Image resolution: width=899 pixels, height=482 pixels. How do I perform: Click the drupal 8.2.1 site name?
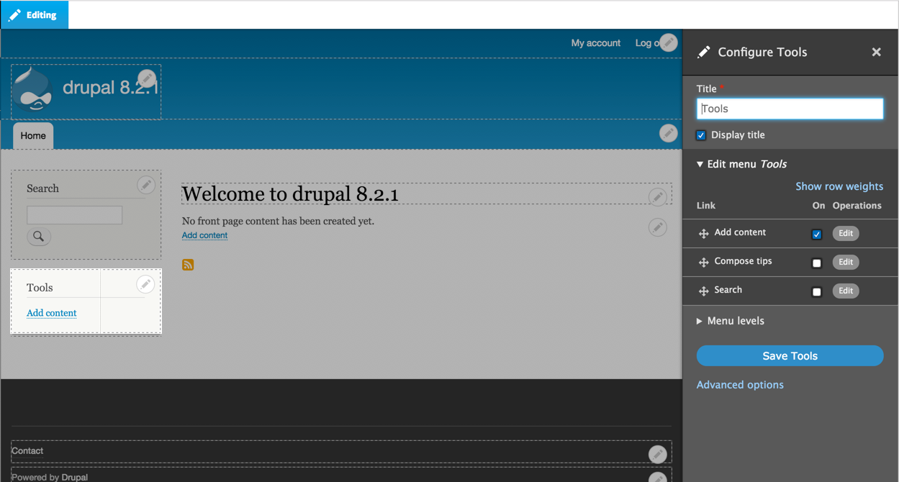tap(110, 88)
